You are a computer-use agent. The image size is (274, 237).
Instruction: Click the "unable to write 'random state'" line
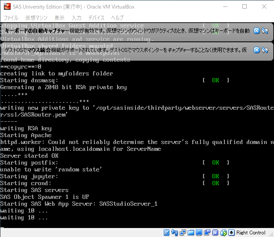[51, 170]
